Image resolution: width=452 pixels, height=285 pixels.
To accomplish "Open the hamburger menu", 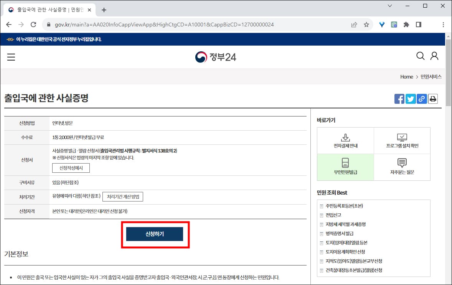I will 11,57.
